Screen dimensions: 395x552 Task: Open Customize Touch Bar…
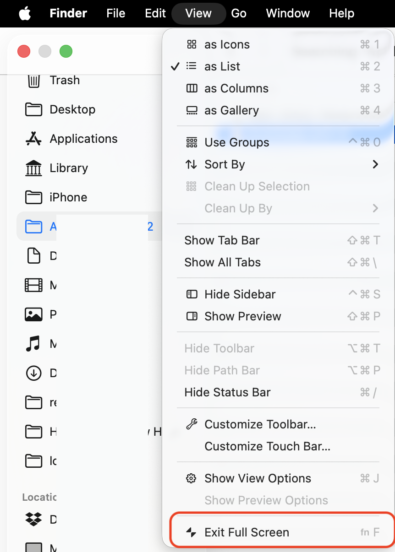coord(279,446)
